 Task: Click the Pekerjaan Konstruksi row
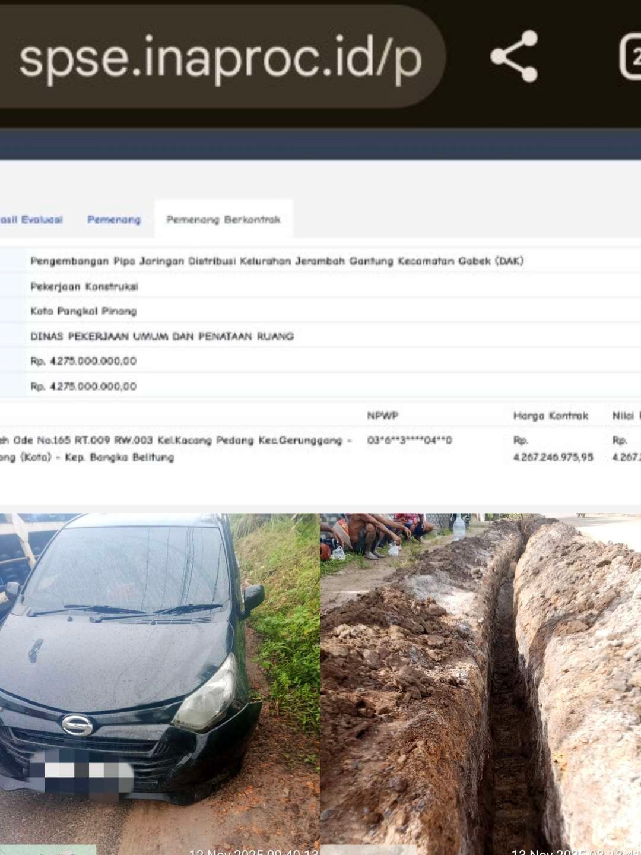pyautogui.click(x=84, y=287)
